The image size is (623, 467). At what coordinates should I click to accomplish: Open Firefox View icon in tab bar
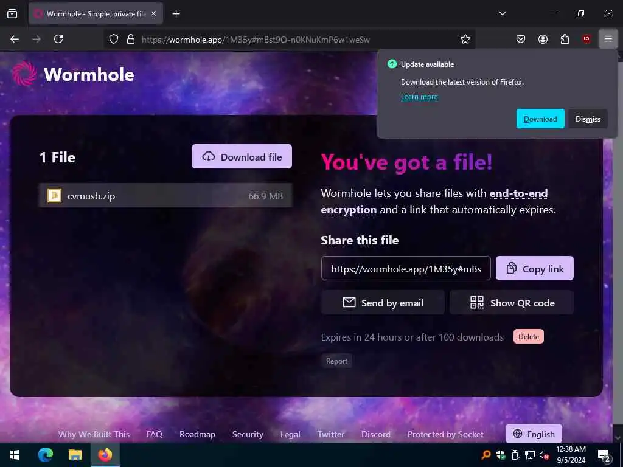(x=12, y=14)
